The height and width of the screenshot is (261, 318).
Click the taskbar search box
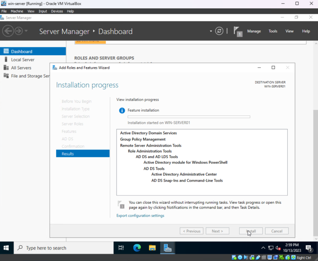click(x=64, y=248)
